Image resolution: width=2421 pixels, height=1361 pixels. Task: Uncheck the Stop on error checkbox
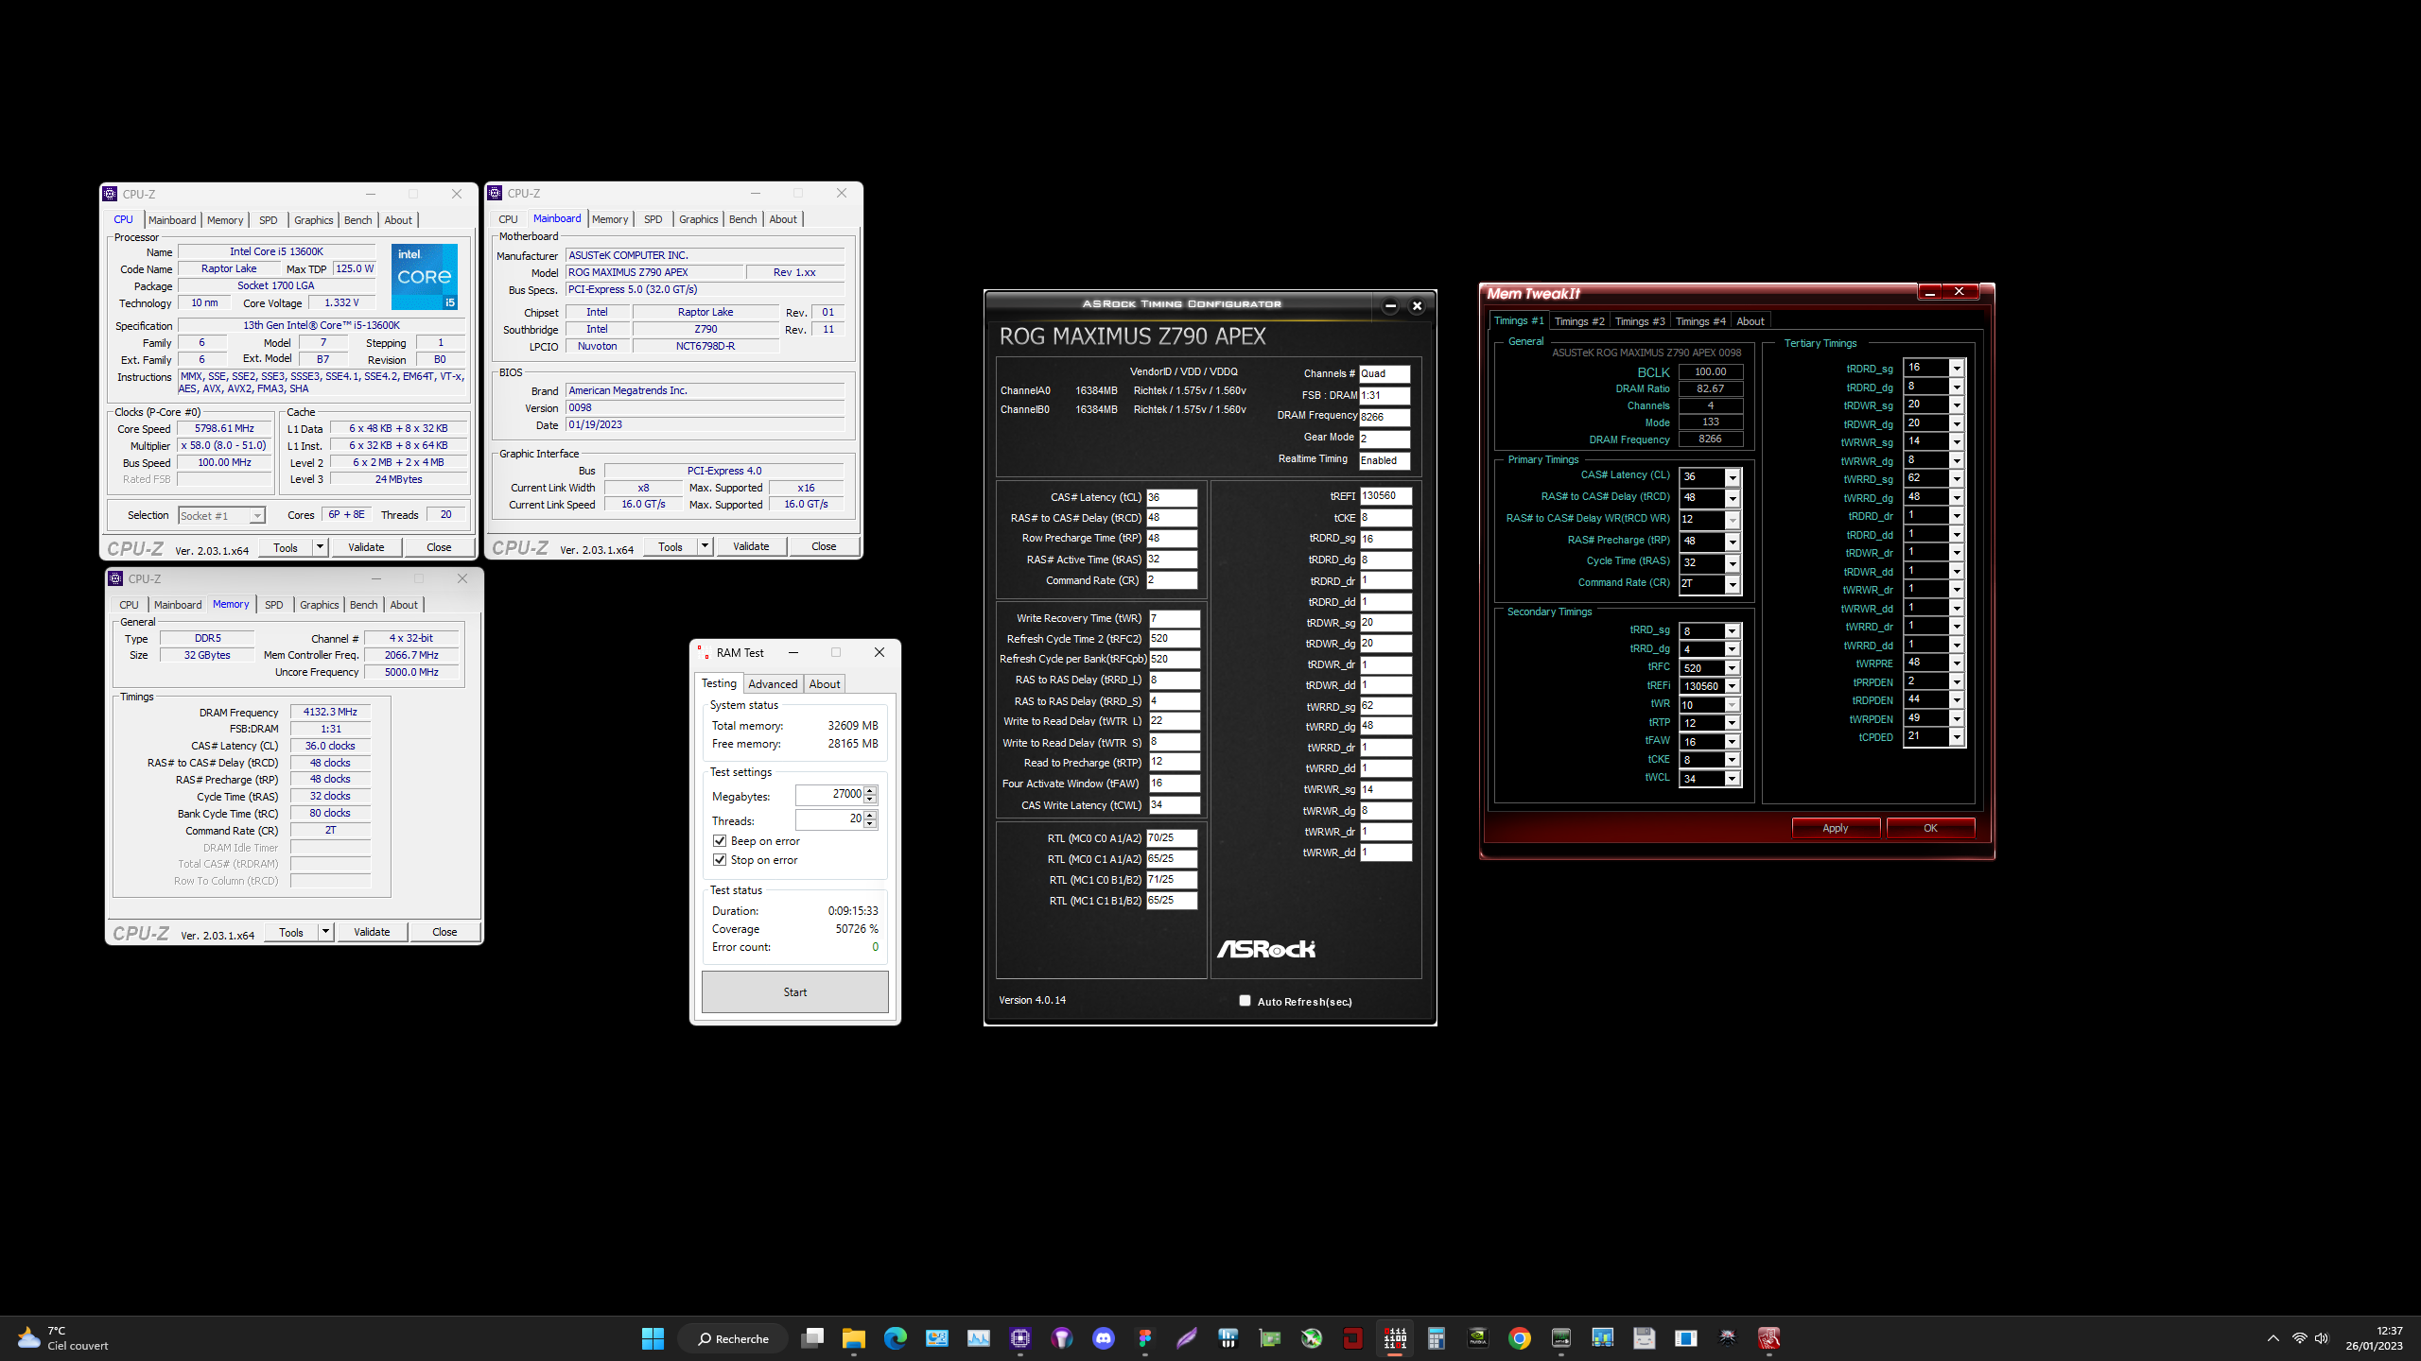[x=720, y=860]
